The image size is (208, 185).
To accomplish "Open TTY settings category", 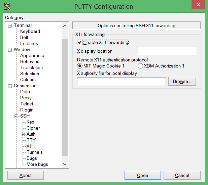I will tap(31, 140).
